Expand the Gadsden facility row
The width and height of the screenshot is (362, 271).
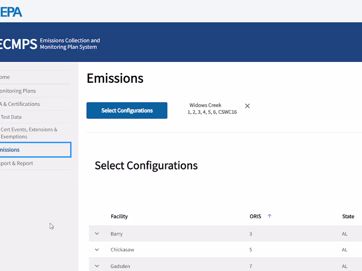[97, 266]
